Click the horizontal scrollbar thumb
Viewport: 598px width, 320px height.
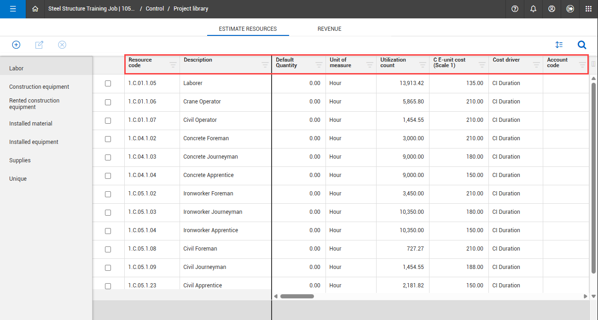pos(297,297)
